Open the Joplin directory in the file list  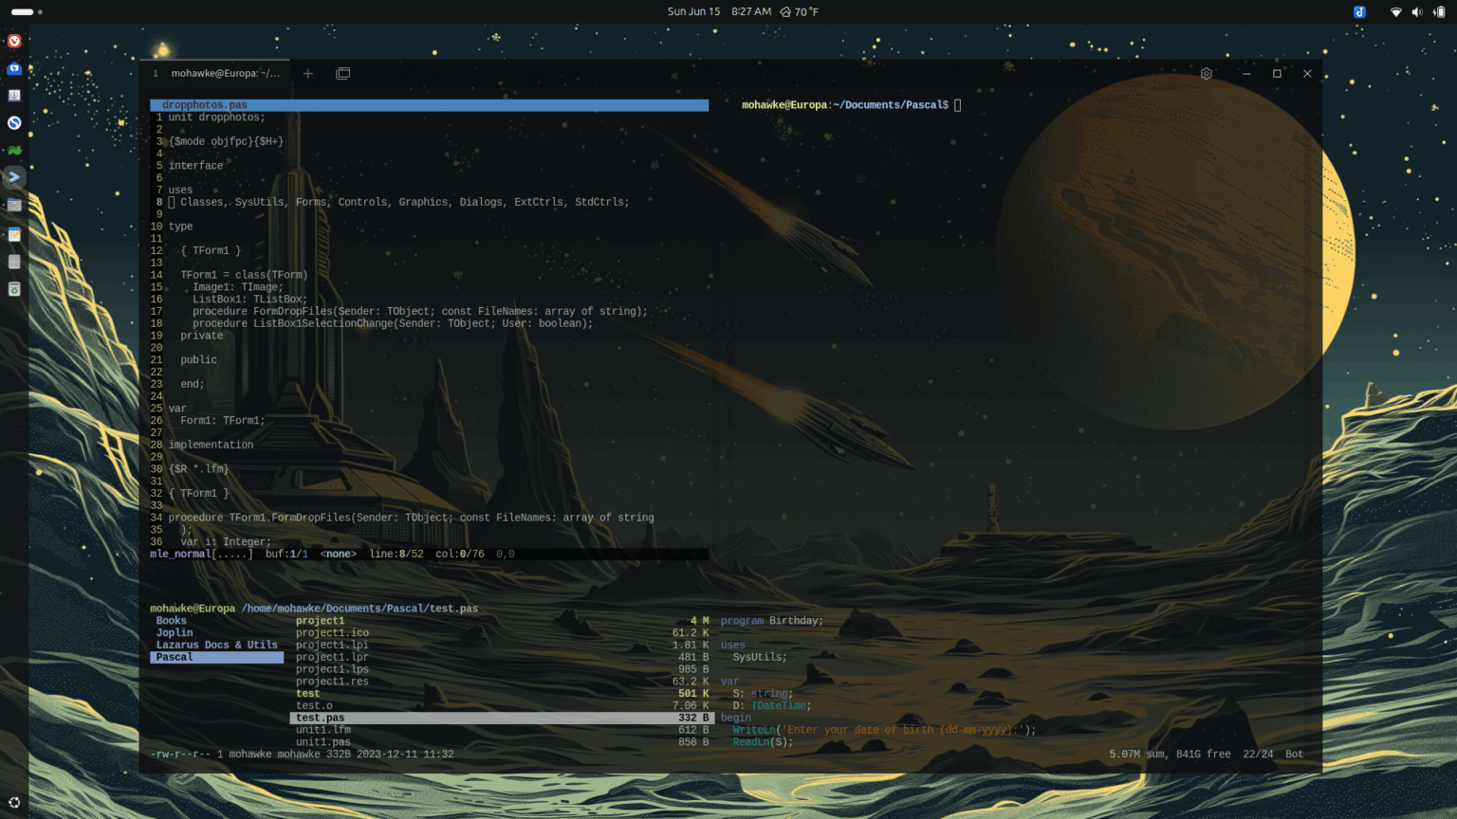[x=175, y=632]
